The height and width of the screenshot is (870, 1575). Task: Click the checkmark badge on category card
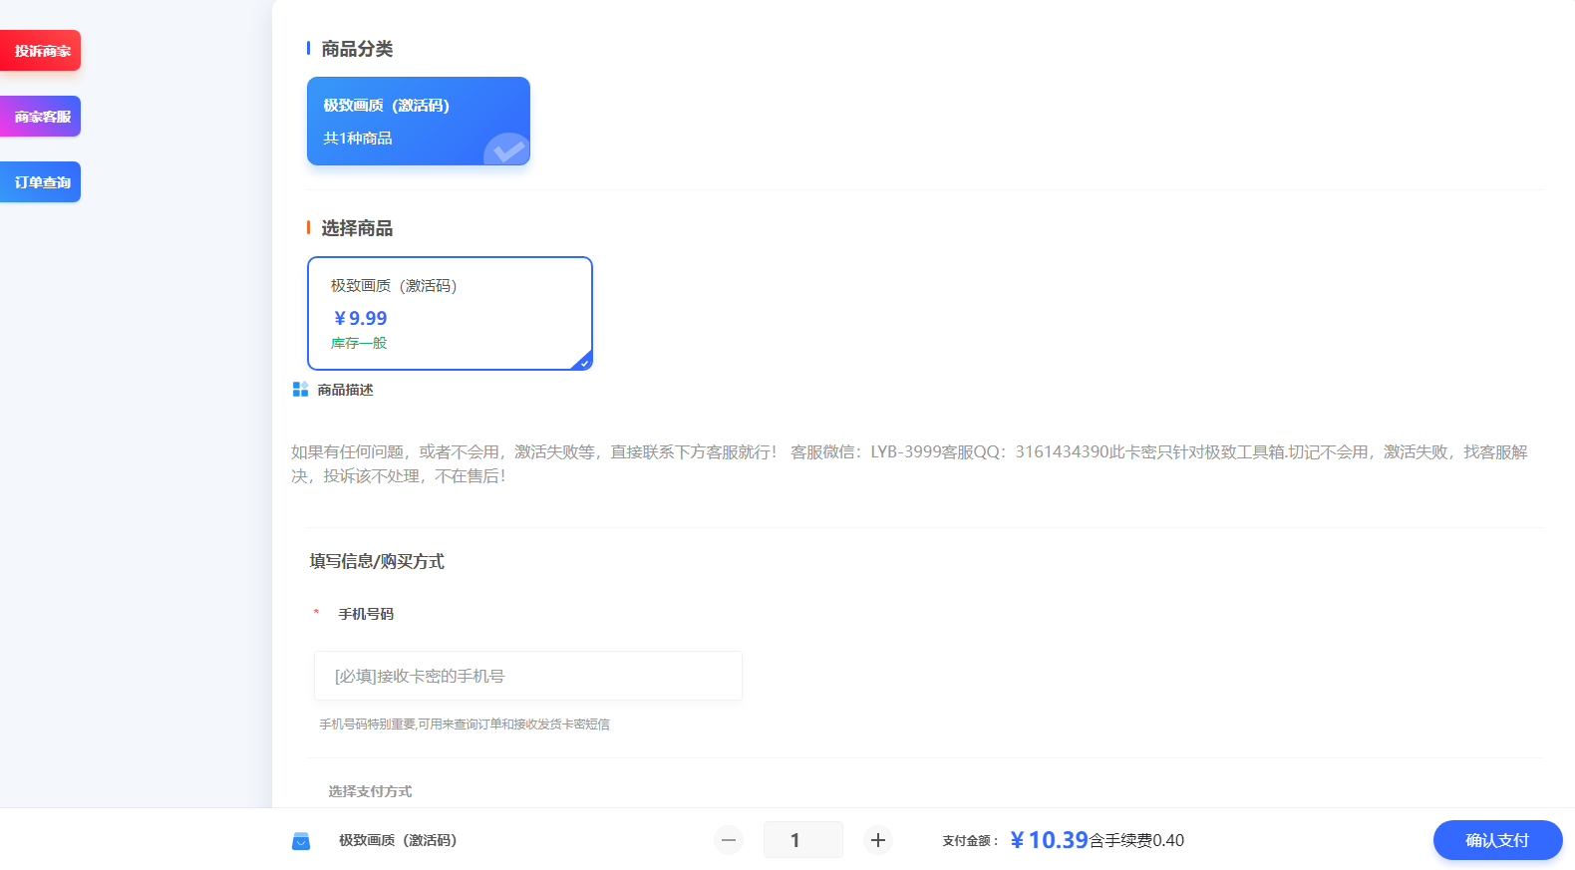[507, 149]
